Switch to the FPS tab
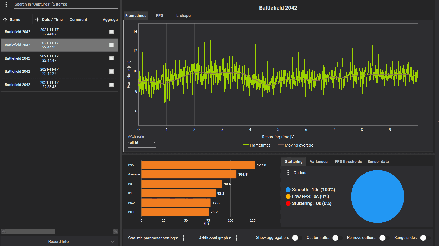Viewport: 439px width, 246px height. 160,16
